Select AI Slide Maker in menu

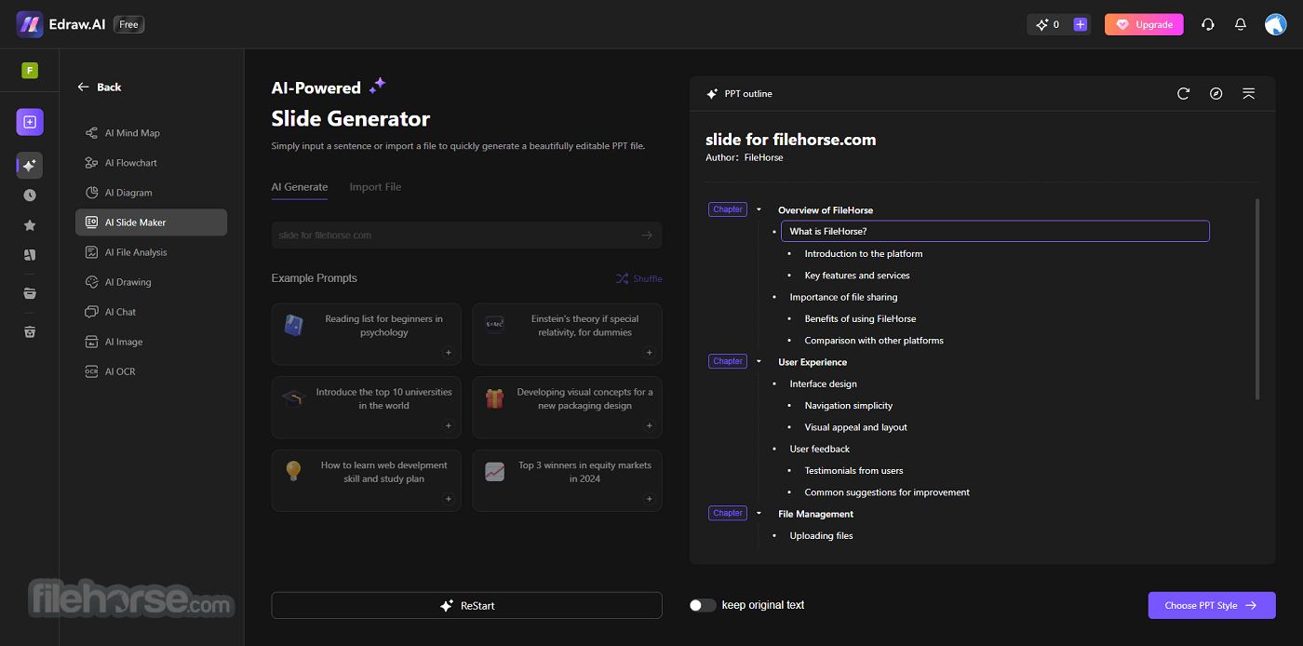[x=151, y=222]
